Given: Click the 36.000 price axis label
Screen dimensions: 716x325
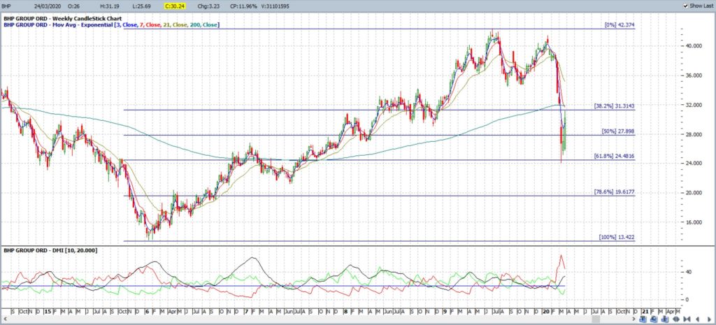Looking at the screenshot, I should coord(694,75).
